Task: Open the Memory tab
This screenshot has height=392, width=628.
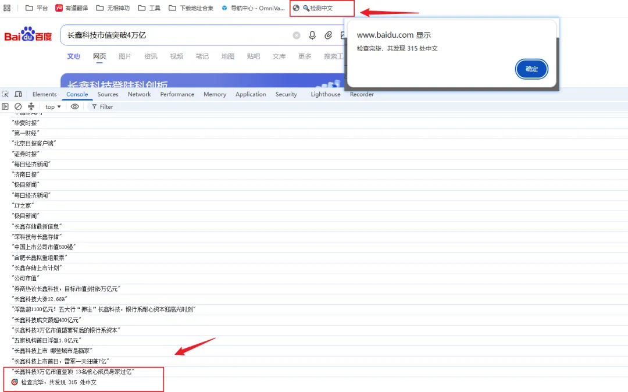Action: point(215,94)
